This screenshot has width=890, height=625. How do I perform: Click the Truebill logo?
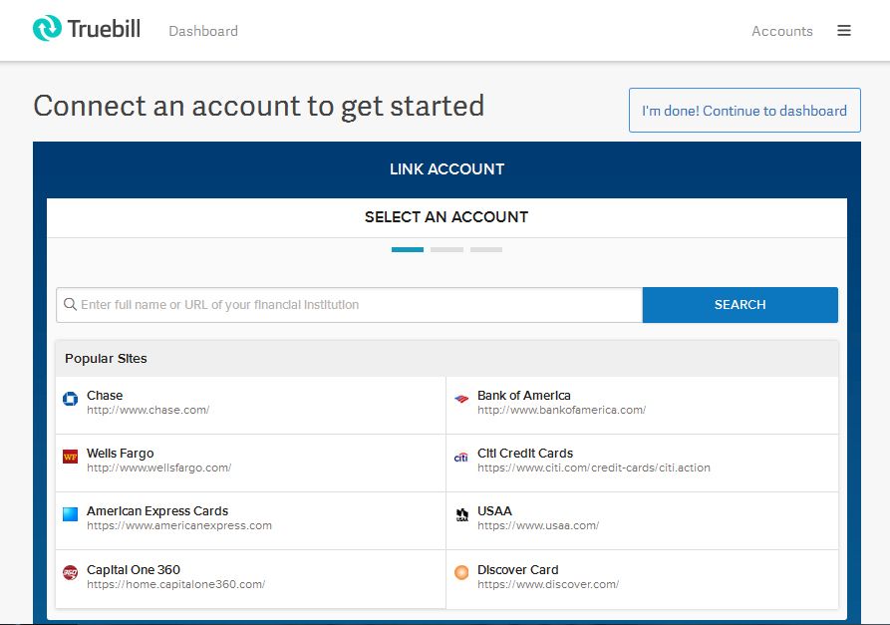(x=87, y=28)
